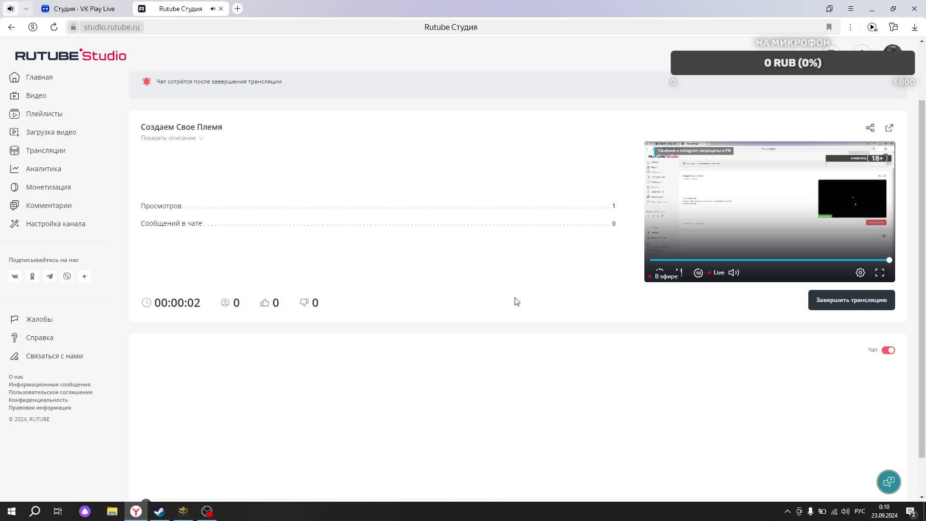The image size is (926, 521).
Task: Open the Видео section
Action: tap(36, 96)
